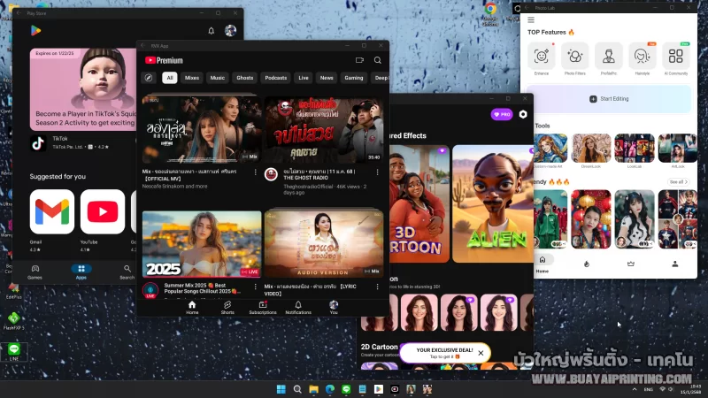Open AI Community in Photo Lab
The height and width of the screenshot is (398, 708).
pyautogui.click(x=676, y=58)
